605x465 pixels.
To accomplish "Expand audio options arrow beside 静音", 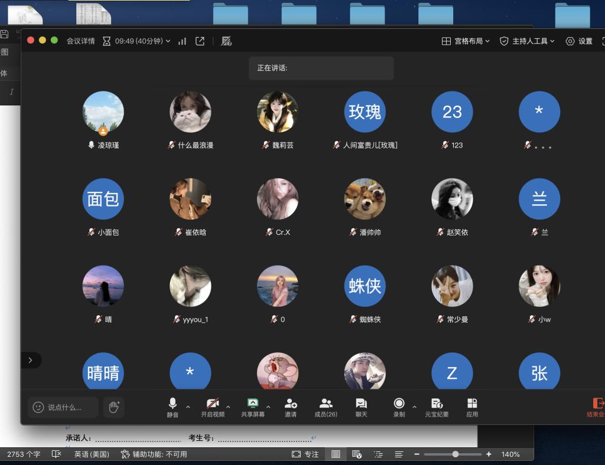I will 188,407.
